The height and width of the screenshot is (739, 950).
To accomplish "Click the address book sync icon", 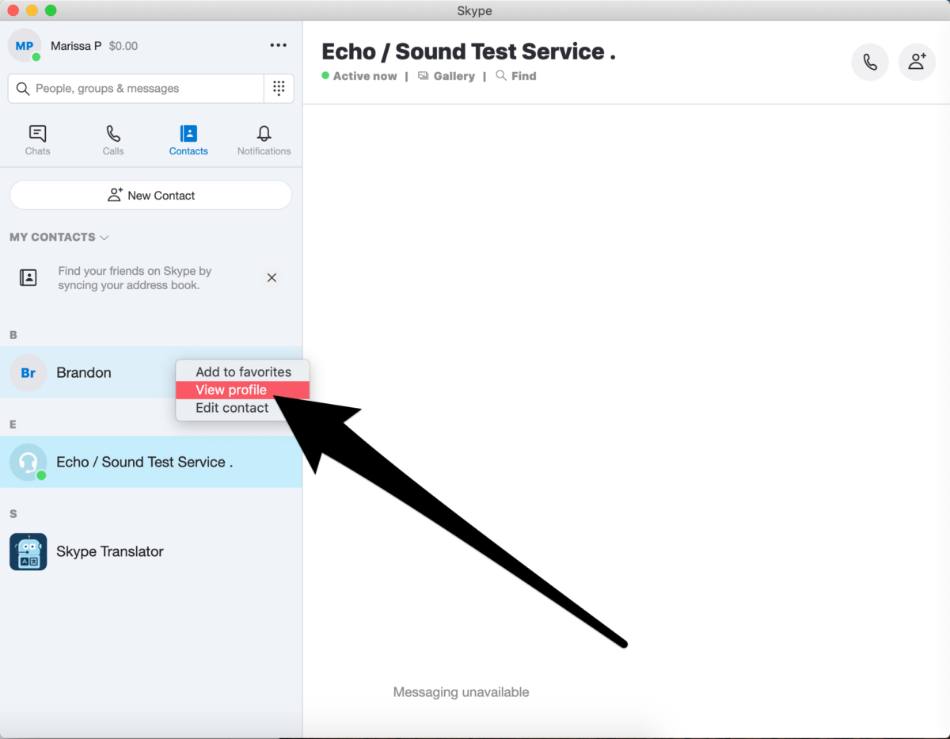I will tap(28, 277).
